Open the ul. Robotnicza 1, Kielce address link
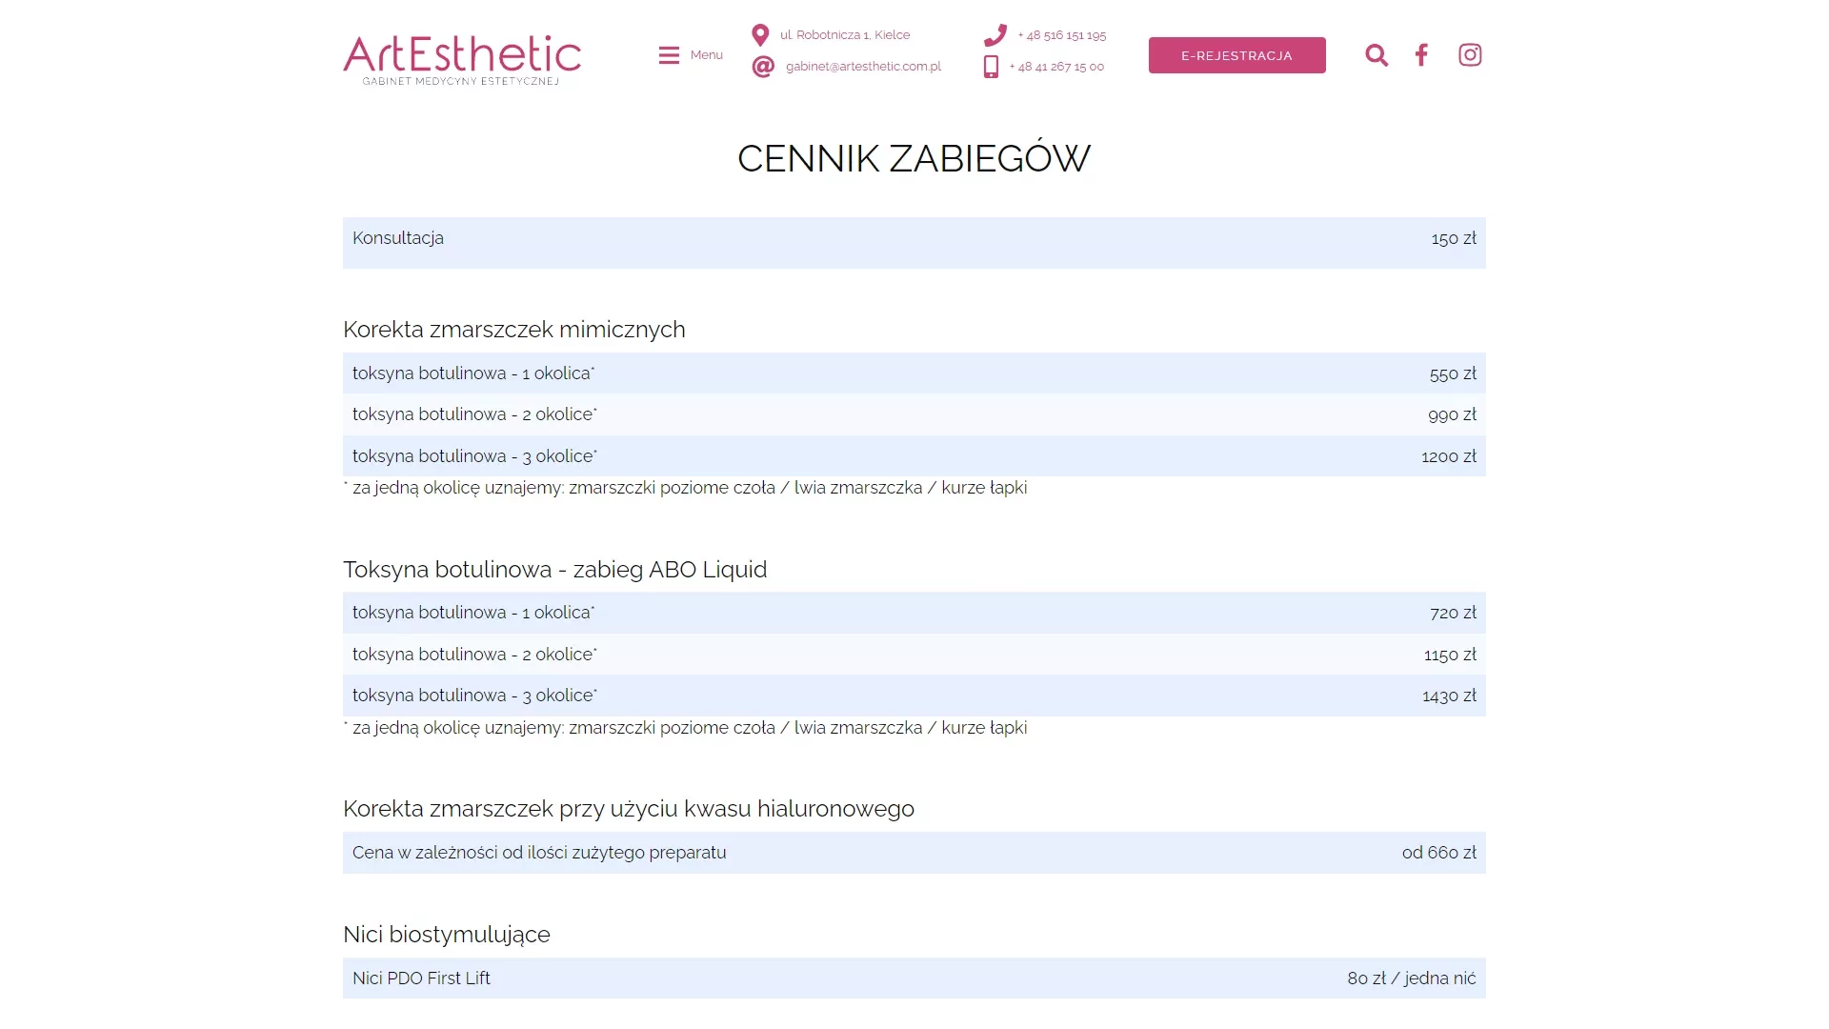The image size is (1829, 1029). click(x=845, y=35)
